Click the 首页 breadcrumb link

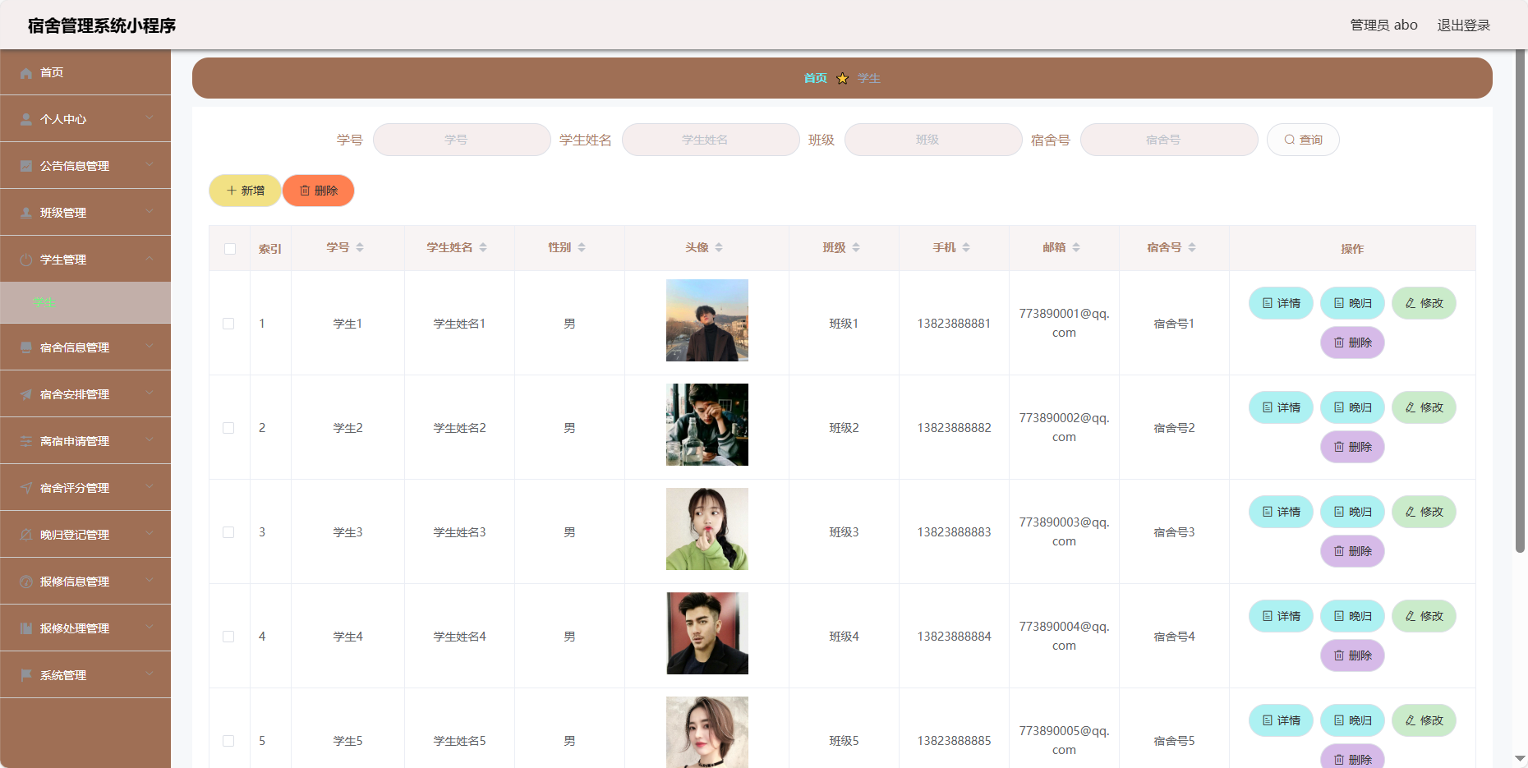(815, 79)
